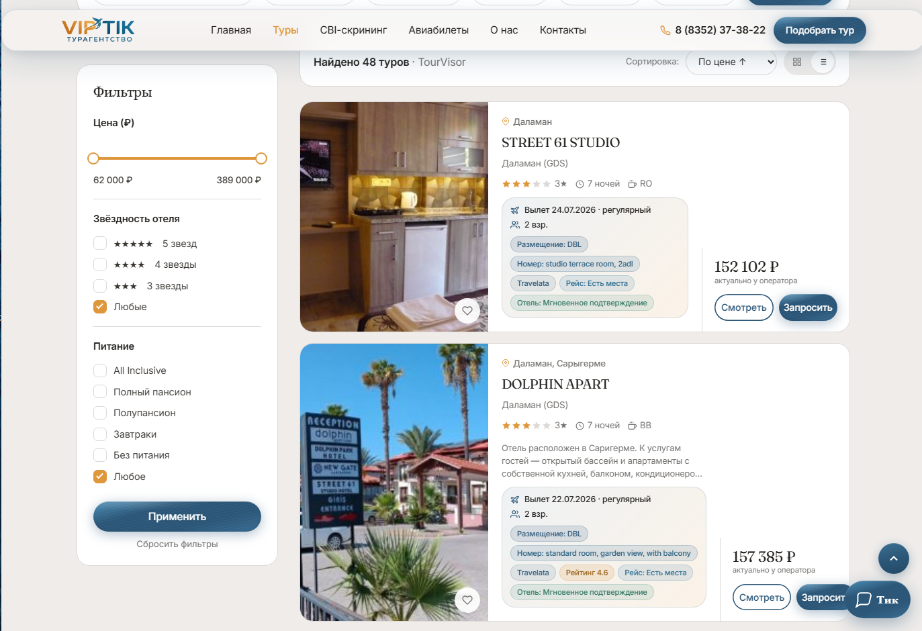The width and height of the screenshot is (922, 631).
Task: Check the 5 звезд checkbox
Action: (x=100, y=243)
